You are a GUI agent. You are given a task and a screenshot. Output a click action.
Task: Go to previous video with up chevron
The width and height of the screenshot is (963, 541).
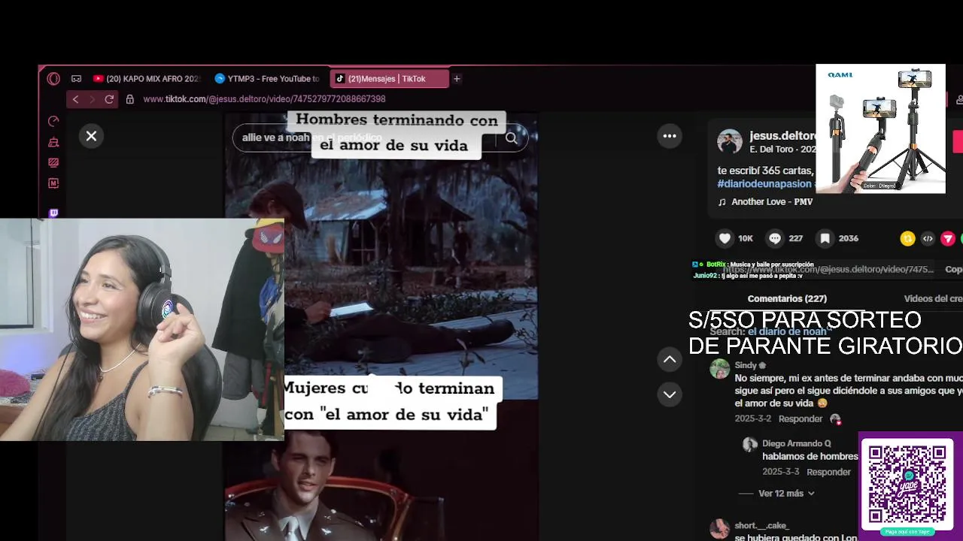[x=670, y=360]
